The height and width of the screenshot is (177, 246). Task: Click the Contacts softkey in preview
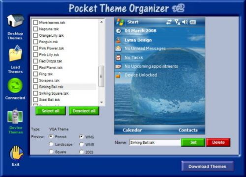pos(188,130)
